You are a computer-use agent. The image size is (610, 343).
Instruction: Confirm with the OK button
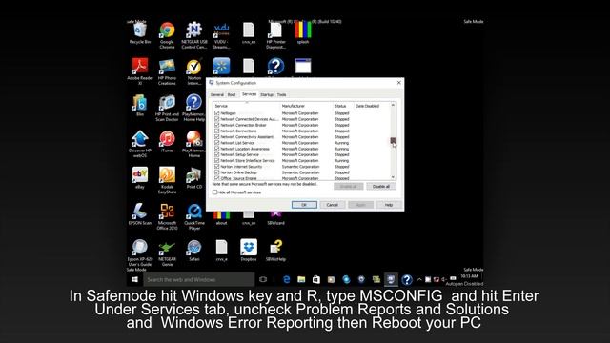(x=304, y=205)
